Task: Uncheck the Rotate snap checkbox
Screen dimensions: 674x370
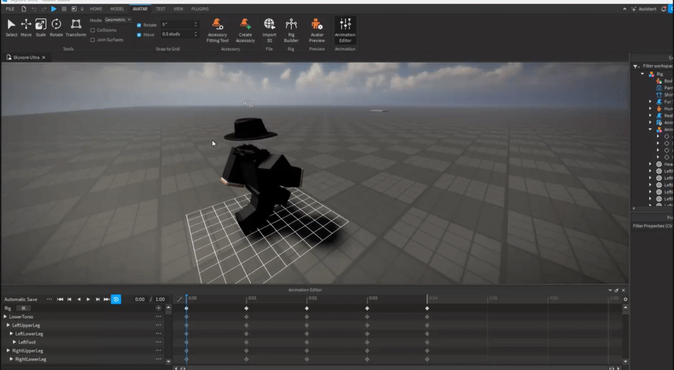Action: point(139,25)
